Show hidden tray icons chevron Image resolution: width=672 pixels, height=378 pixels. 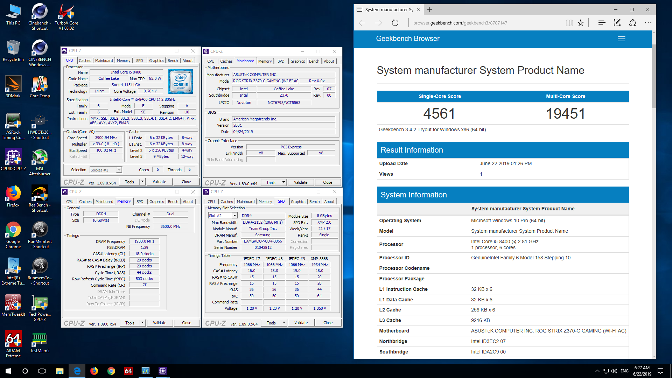[597, 371]
